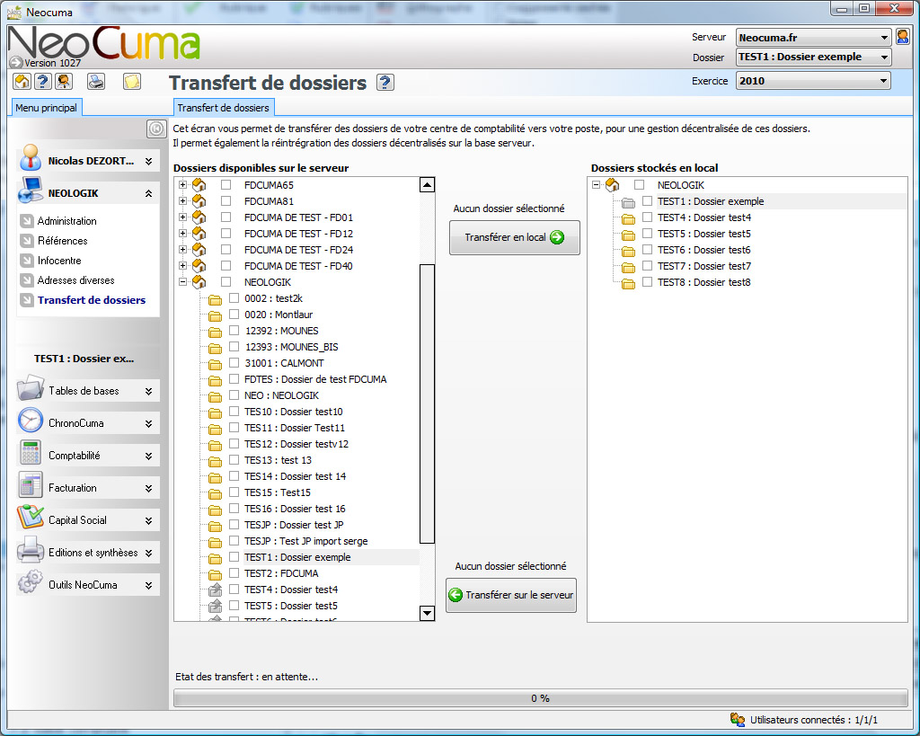Check the NEO : NEOLOGIK folder checkbox

(234, 395)
